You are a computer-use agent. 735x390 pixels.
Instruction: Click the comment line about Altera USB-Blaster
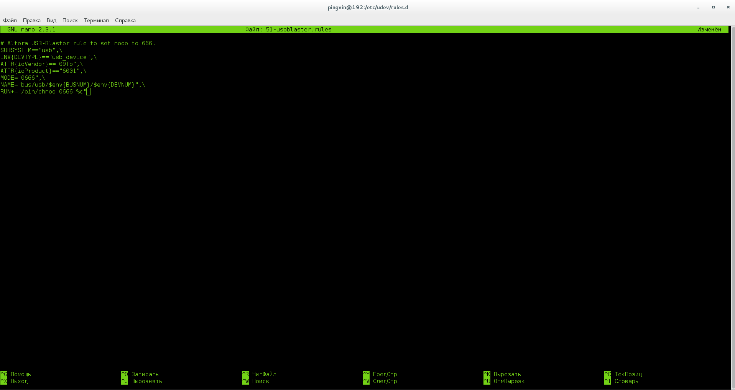click(x=78, y=43)
